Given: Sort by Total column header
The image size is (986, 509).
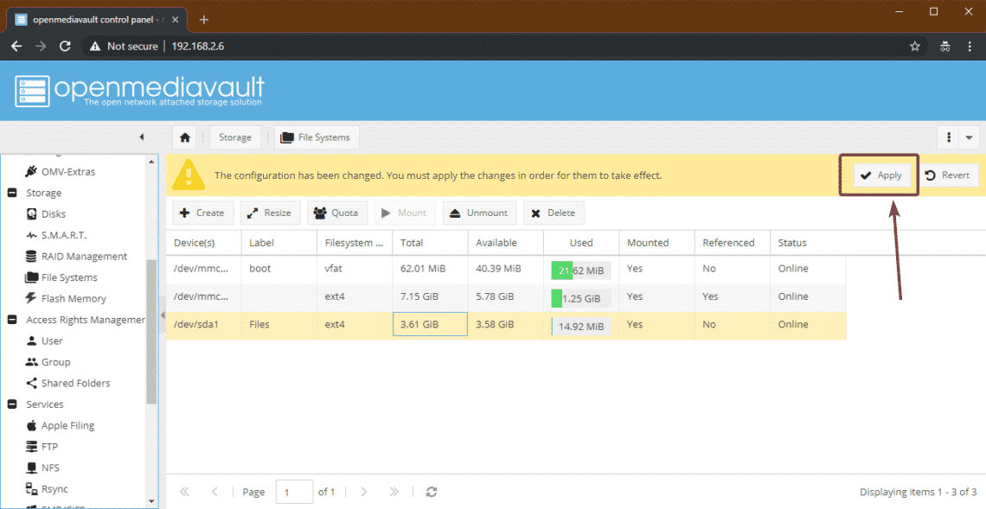Looking at the screenshot, I should (430, 243).
